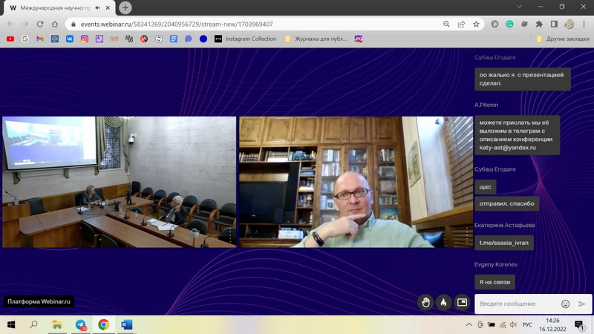Bookmark this page with the star
The width and height of the screenshot is (594, 334).
(x=476, y=24)
